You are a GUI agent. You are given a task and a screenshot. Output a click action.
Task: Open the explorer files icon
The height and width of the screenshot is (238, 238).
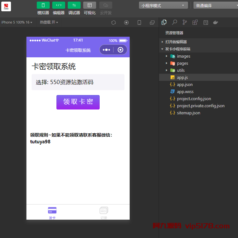click(164, 22)
